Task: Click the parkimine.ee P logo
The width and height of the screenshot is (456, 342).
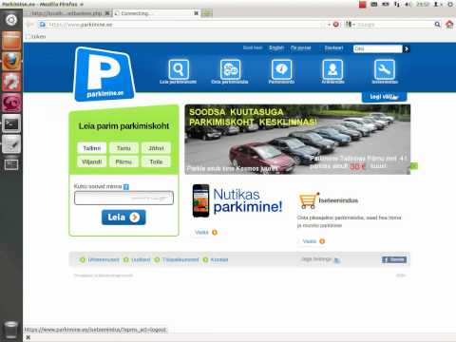Action: coord(104,74)
